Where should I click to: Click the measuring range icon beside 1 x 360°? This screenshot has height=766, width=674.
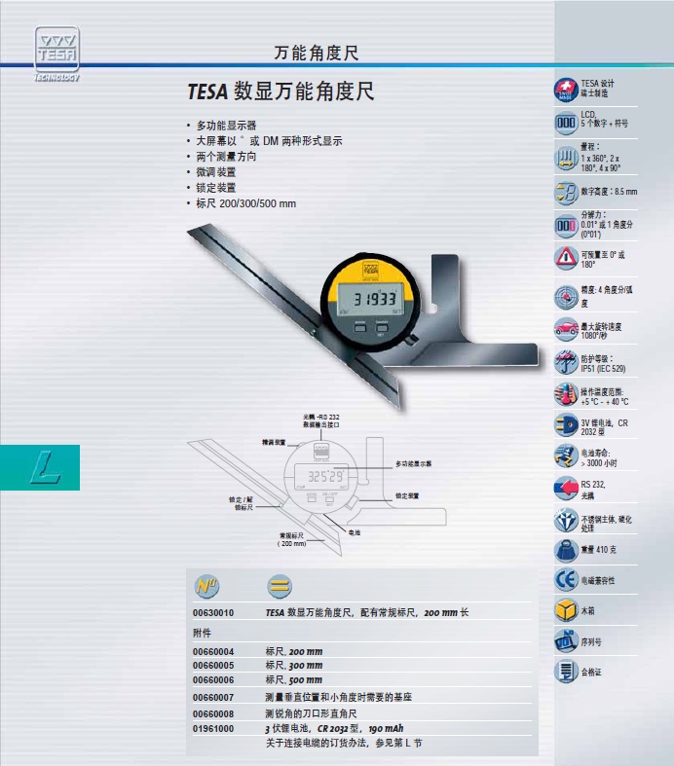tap(566, 159)
